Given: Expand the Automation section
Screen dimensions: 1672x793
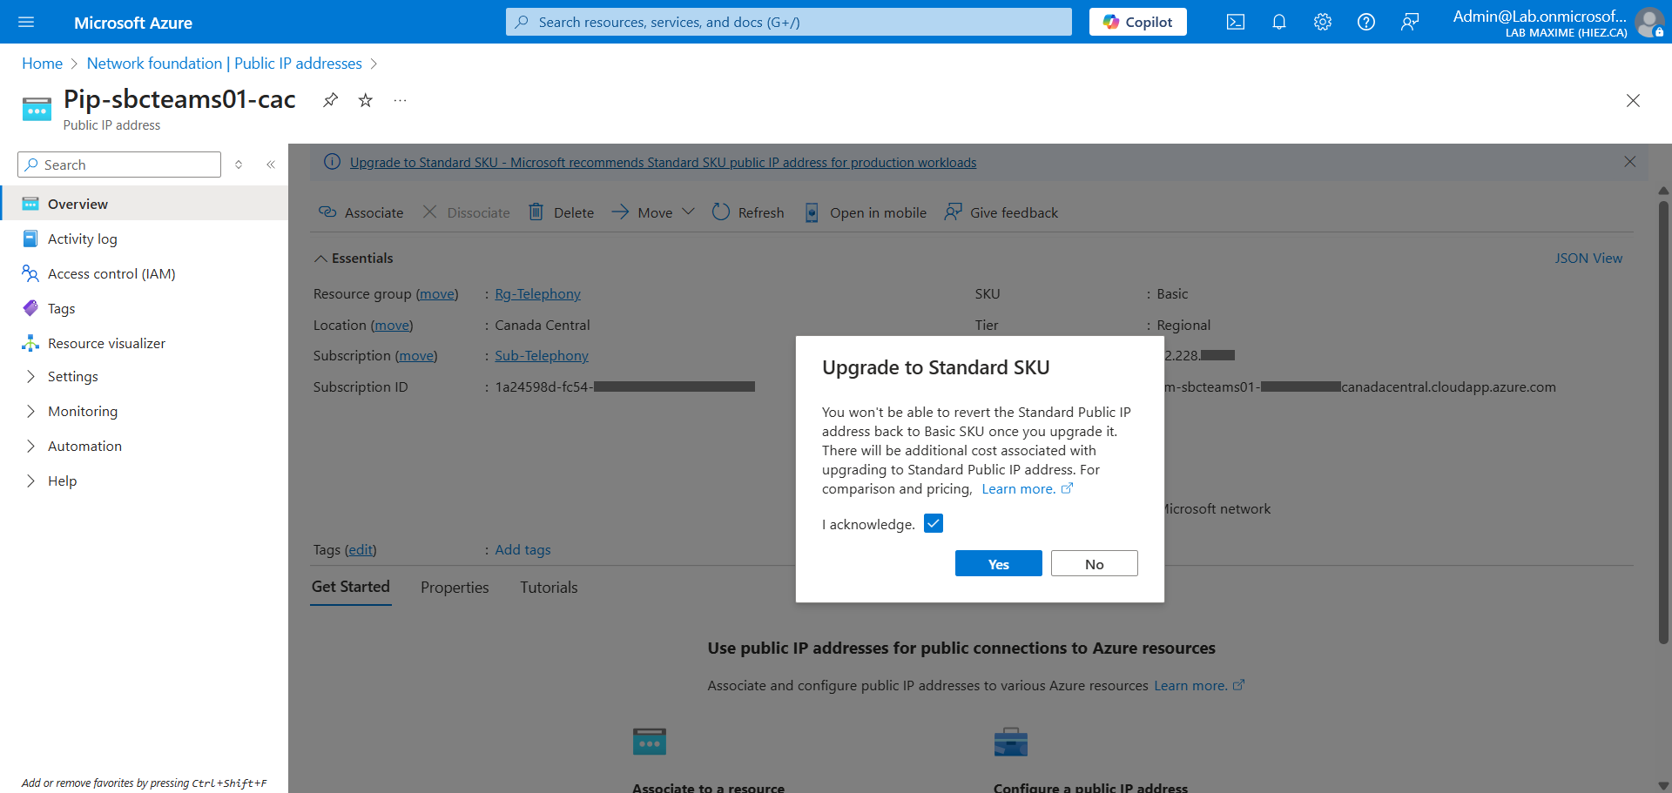Looking at the screenshot, I should point(84,447).
